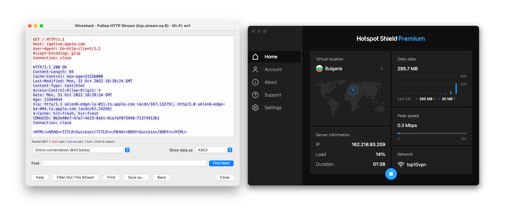Click the 'Age: 13364644' header line
The height and width of the screenshot is (217, 506).
[x=48, y=100]
